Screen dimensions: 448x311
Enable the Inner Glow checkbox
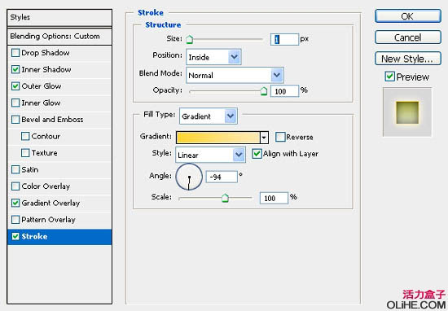click(x=15, y=103)
